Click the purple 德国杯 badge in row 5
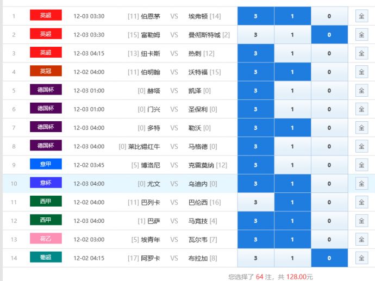375x281 pixels. pyautogui.click(x=46, y=90)
